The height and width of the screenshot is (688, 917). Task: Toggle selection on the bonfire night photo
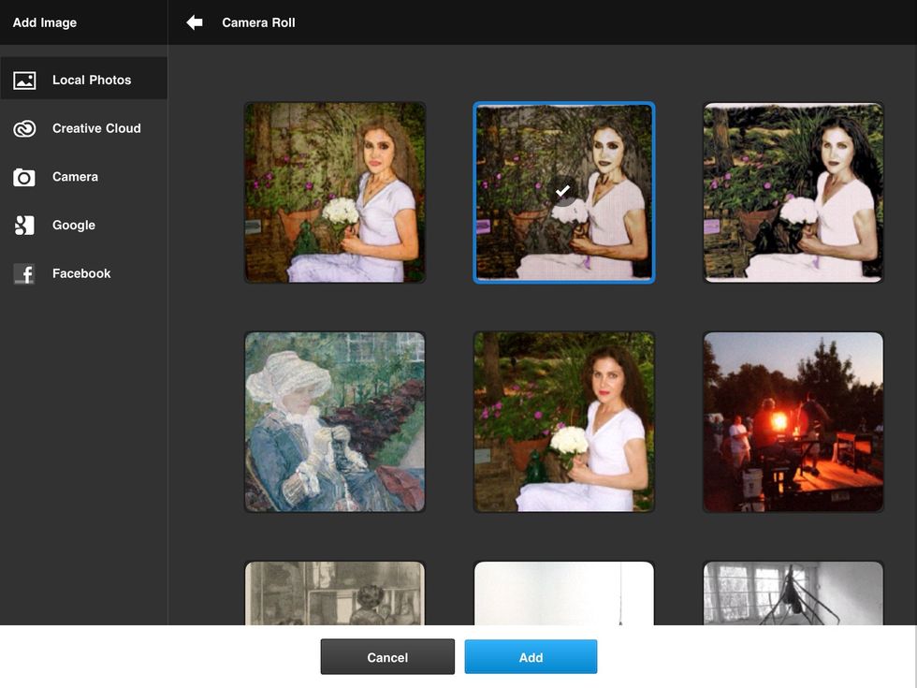793,421
